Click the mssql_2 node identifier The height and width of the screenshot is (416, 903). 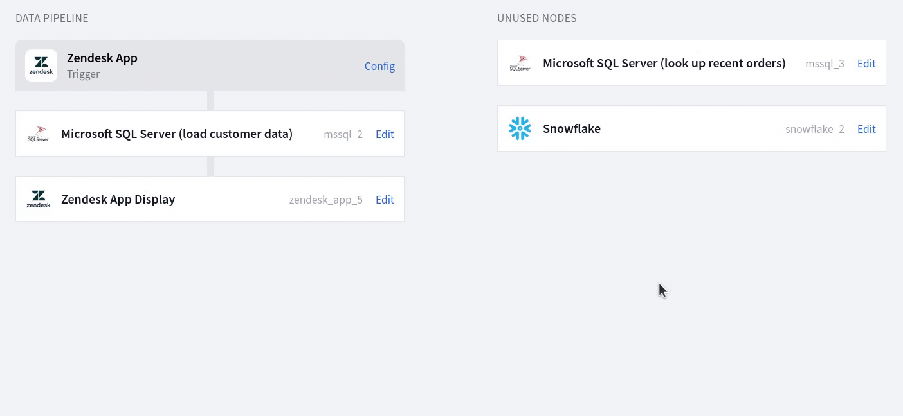(343, 134)
